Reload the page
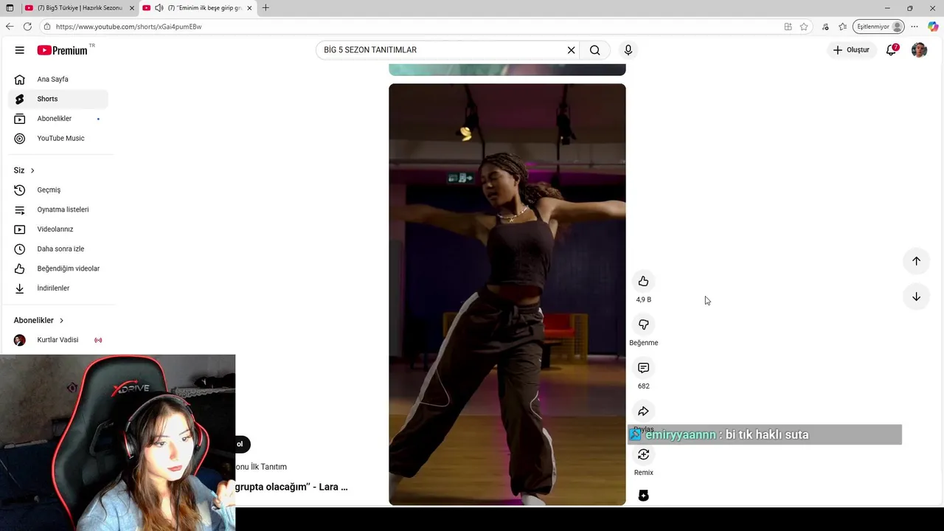Screen dimensions: 944x531 27,27
